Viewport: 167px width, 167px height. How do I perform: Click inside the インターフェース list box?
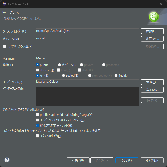point(87,96)
